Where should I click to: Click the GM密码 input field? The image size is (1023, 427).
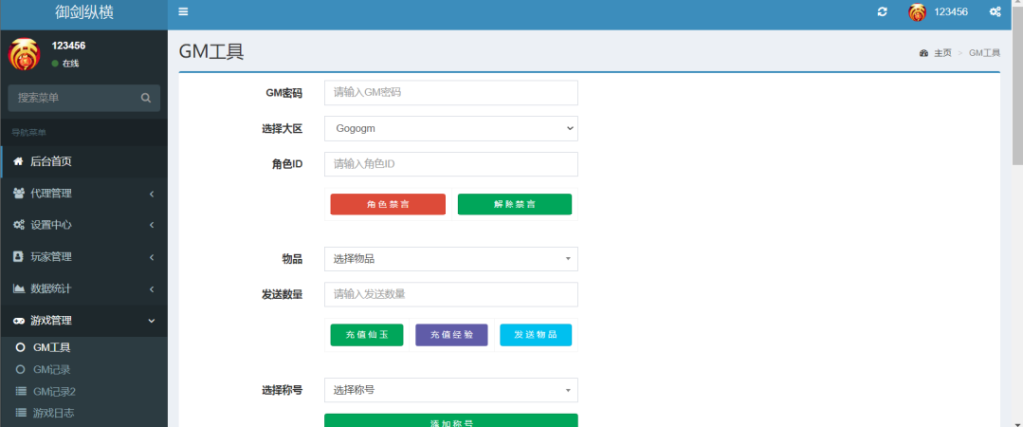coord(451,92)
